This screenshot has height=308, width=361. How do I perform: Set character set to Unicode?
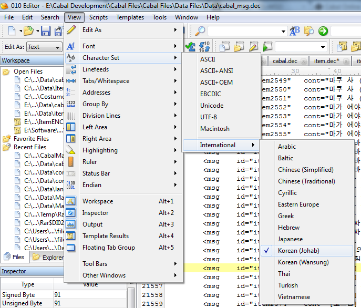point(221,106)
